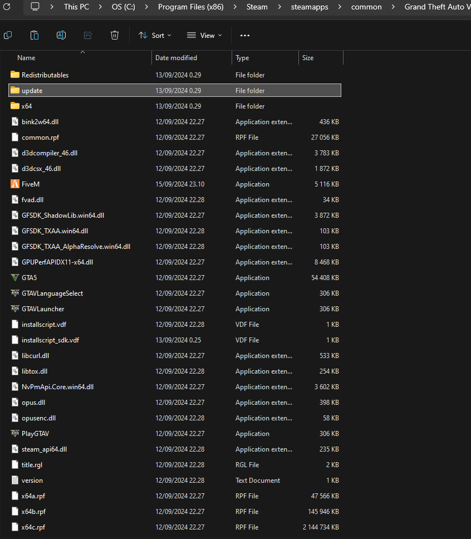Select the Rename icon

tap(61, 35)
